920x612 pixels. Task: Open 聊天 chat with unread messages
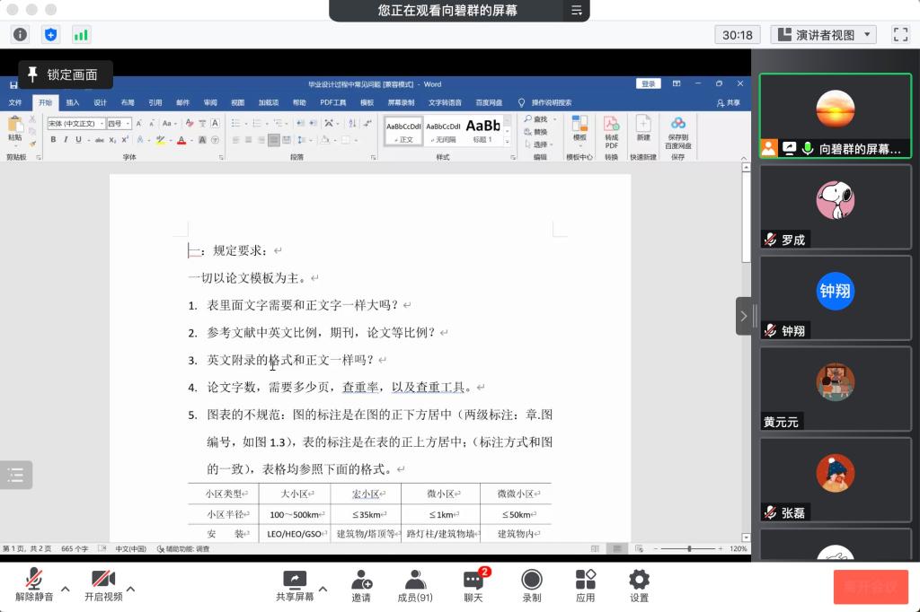click(x=473, y=584)
